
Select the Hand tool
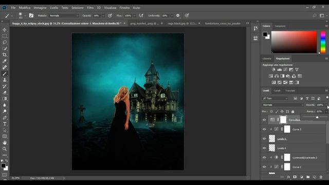(5, 143)
